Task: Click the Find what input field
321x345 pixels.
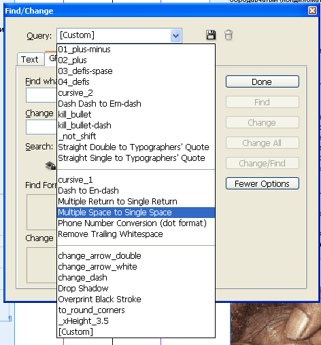Action: pyautogui.click(x=41, y=95)
